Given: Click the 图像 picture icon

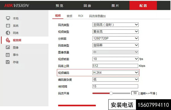Looking at the screenshot, I should click(8, 47).
